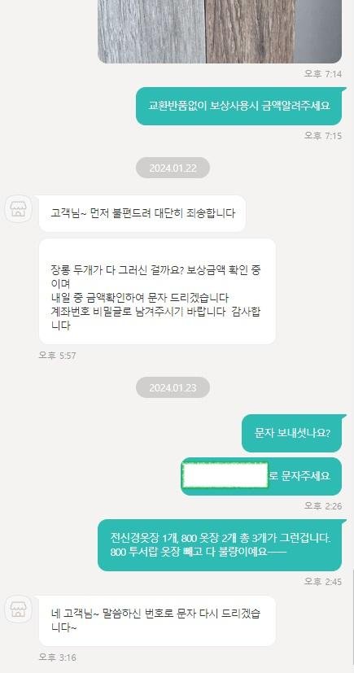
Task: Select the '로 문자주세요' message bubble
Action: pyautogui.click(x=261, y=476)
